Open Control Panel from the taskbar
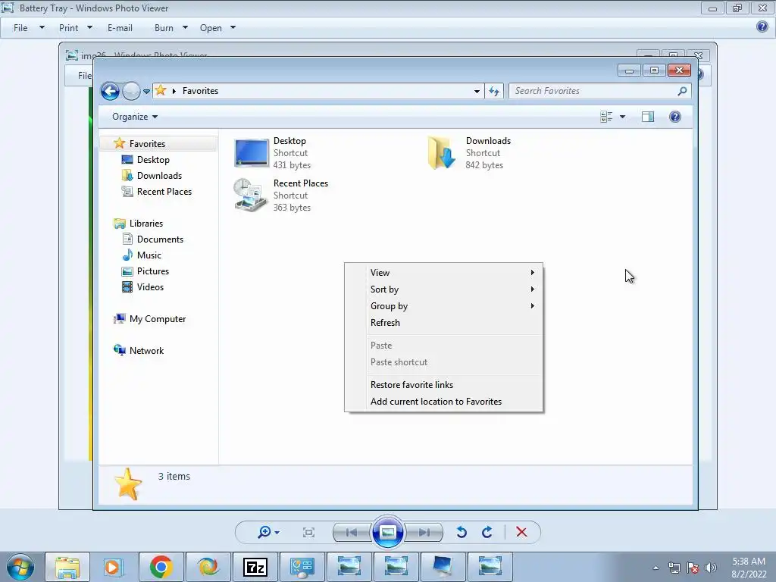 [302, 567]
